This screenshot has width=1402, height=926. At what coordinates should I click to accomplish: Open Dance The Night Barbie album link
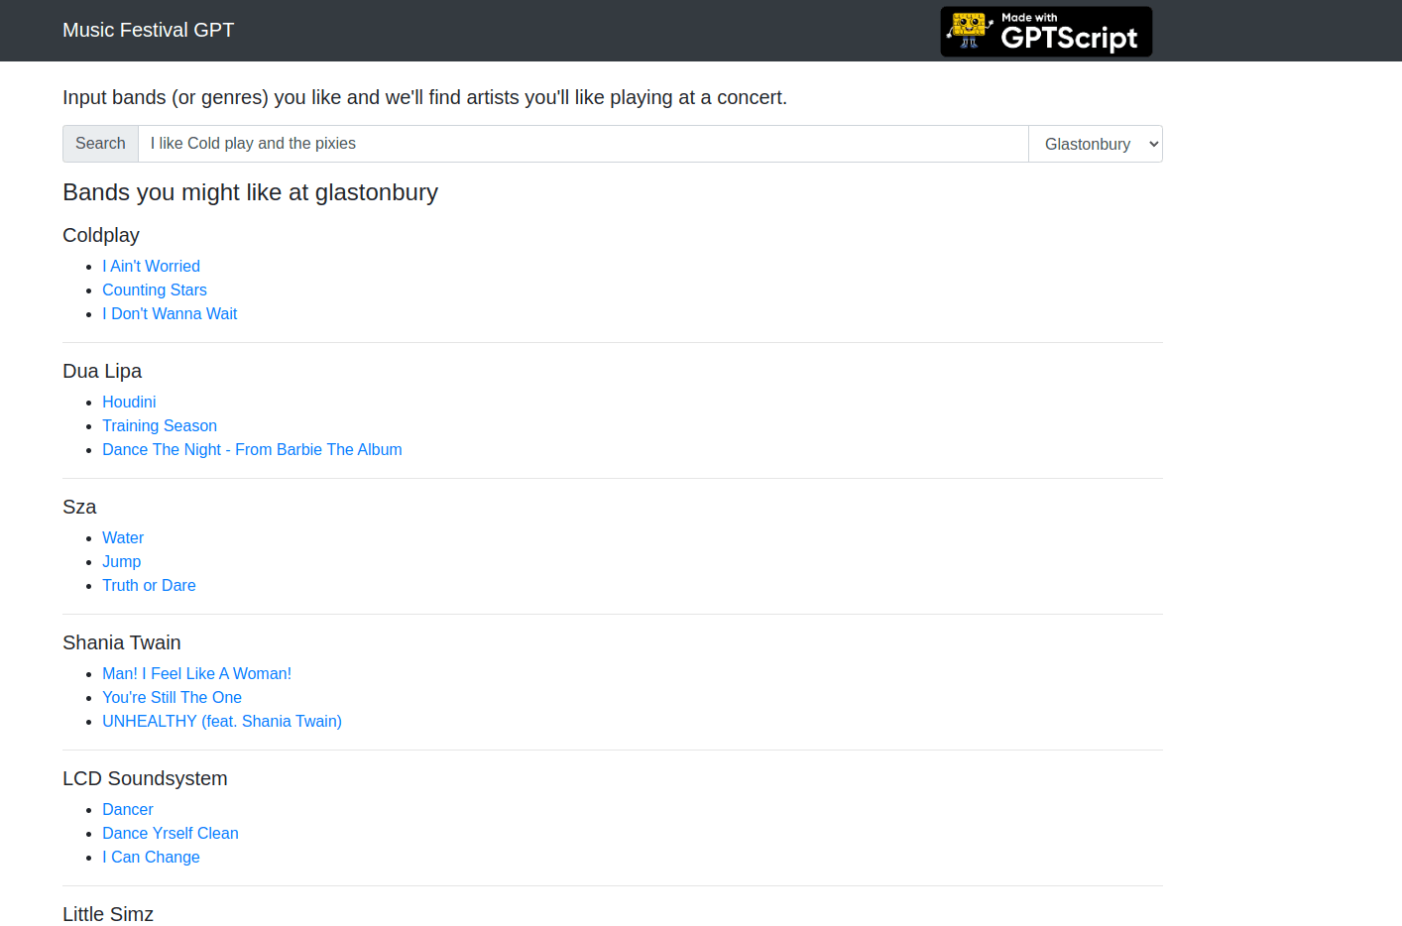click(252, 449)
